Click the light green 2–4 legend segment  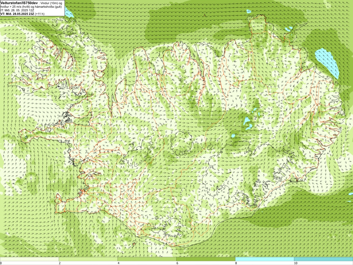pyautogui.click(x=88, y=259)
